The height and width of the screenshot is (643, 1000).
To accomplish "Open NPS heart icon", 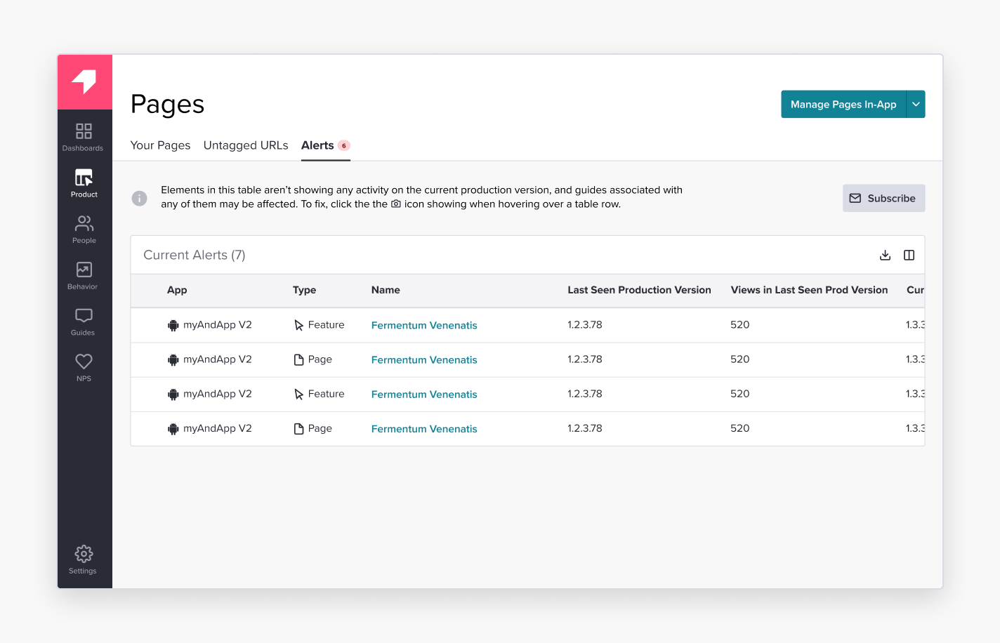I will (84, 367).
